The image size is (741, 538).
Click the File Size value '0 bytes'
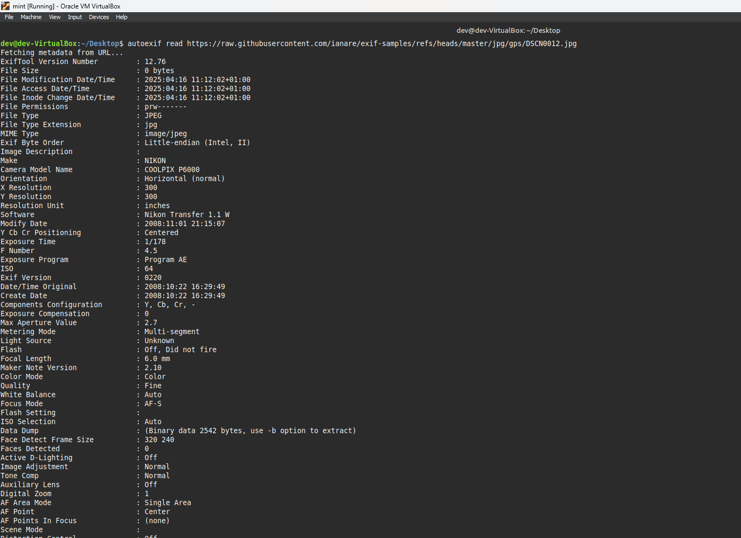pos(159,70)
